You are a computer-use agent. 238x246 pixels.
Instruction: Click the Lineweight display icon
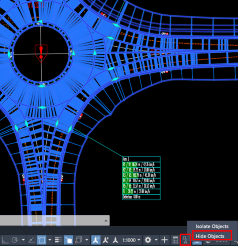pyautogui.click(x=58, y=240)
